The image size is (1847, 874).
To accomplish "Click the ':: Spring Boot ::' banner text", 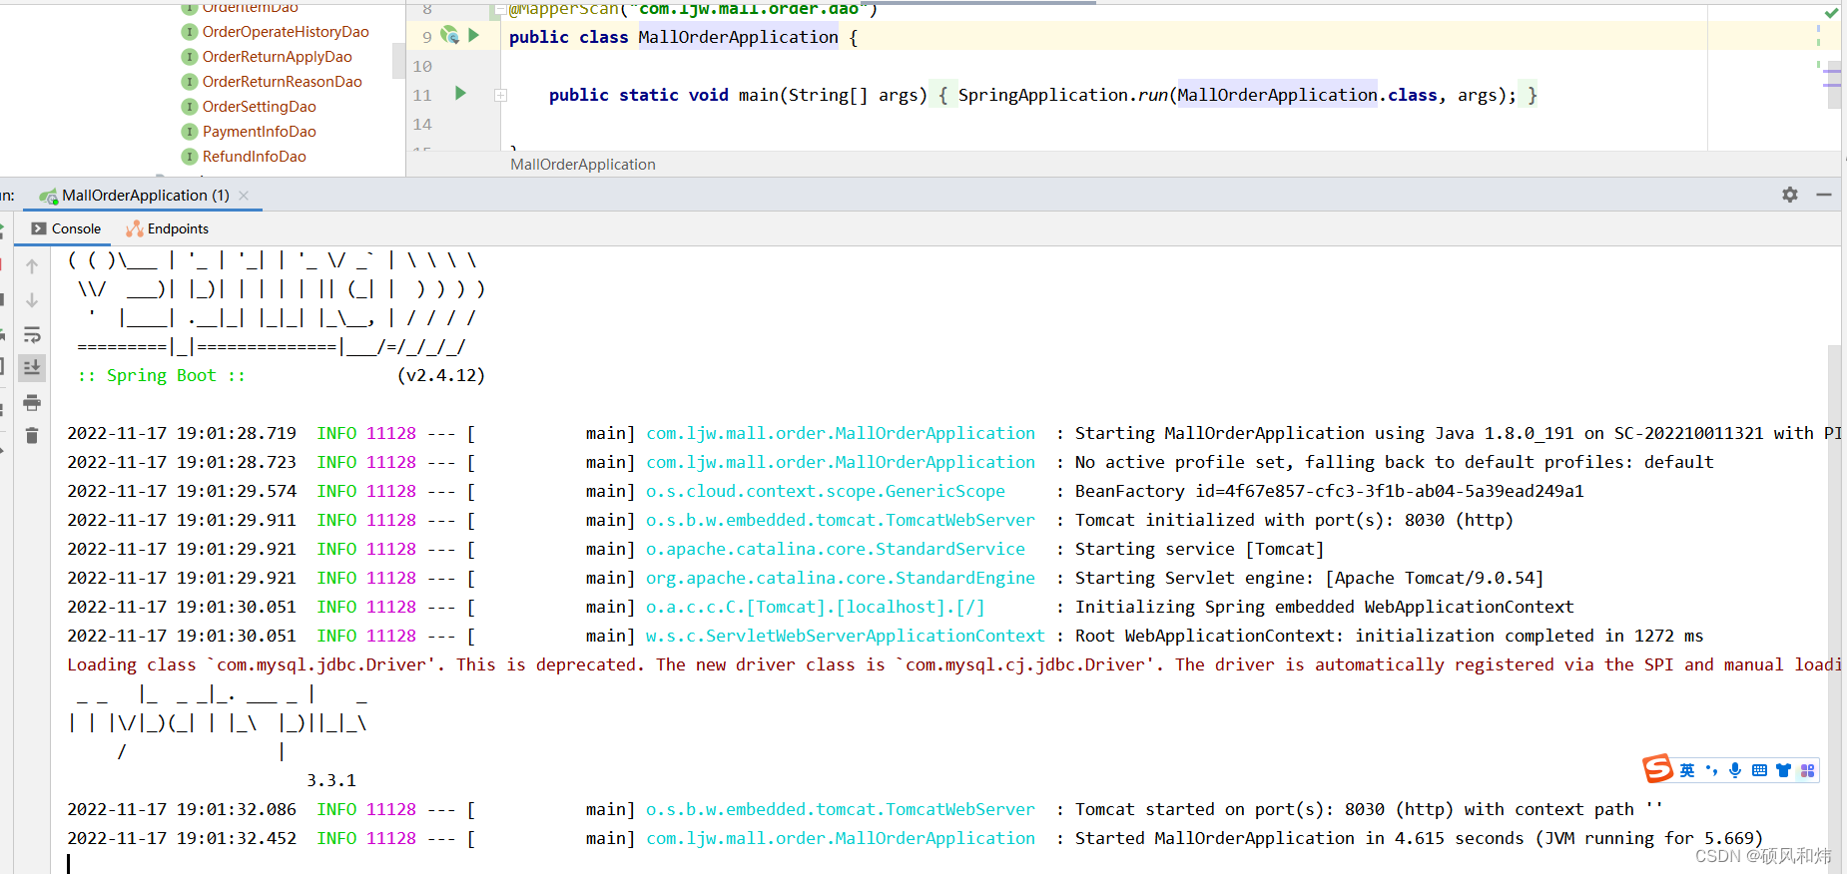I will 162,375.
